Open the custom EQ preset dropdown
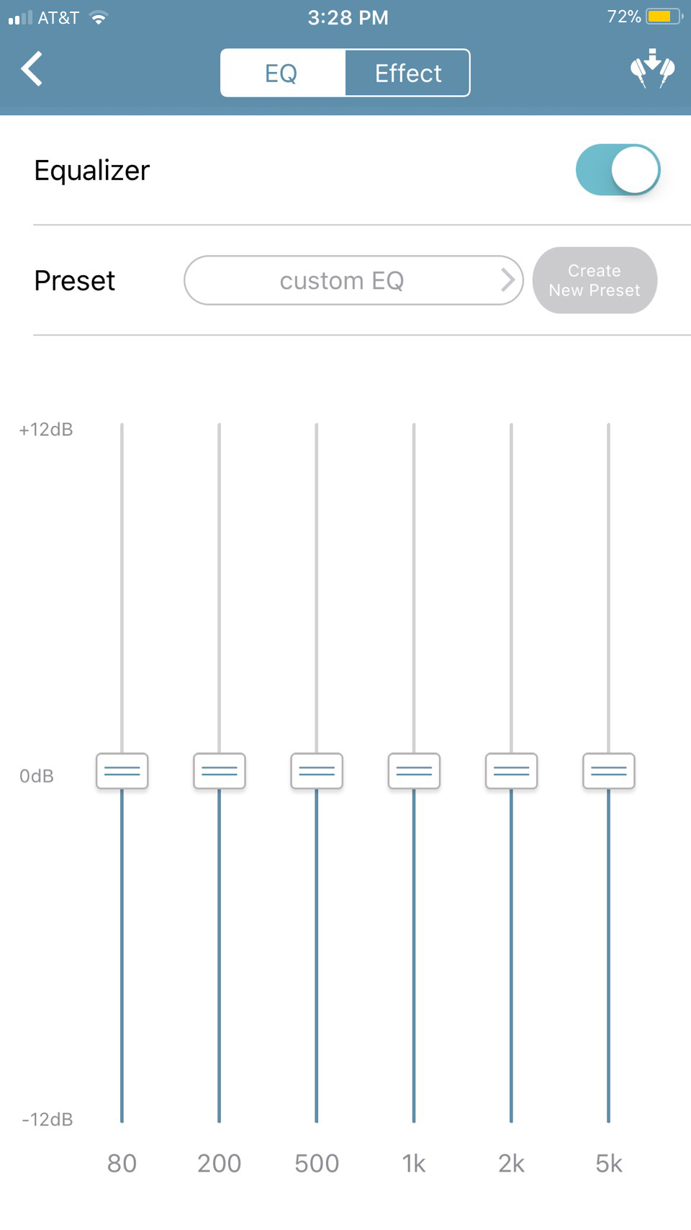This screenshot has height=1230, width=691. click(x=342, y=280)
